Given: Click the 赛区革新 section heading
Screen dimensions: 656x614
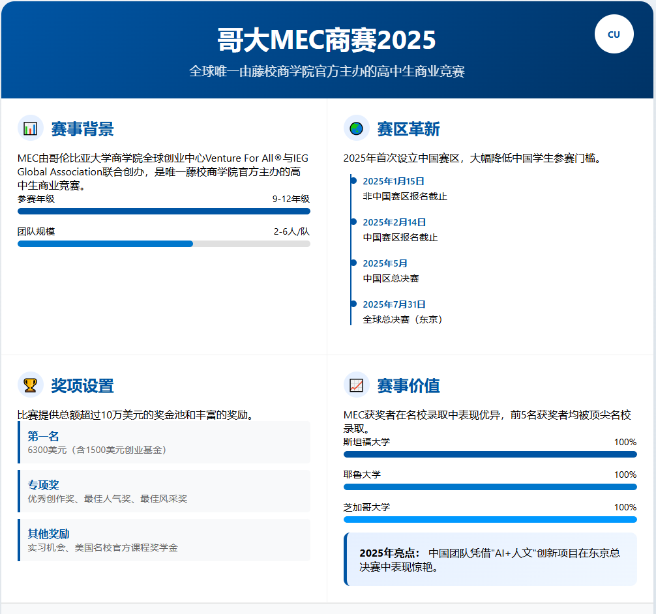Looking at the screenshot, I should coord(408,129).
